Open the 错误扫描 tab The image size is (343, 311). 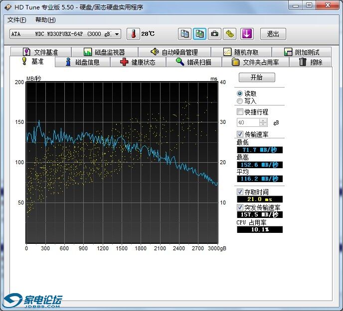tap(194, 62)
